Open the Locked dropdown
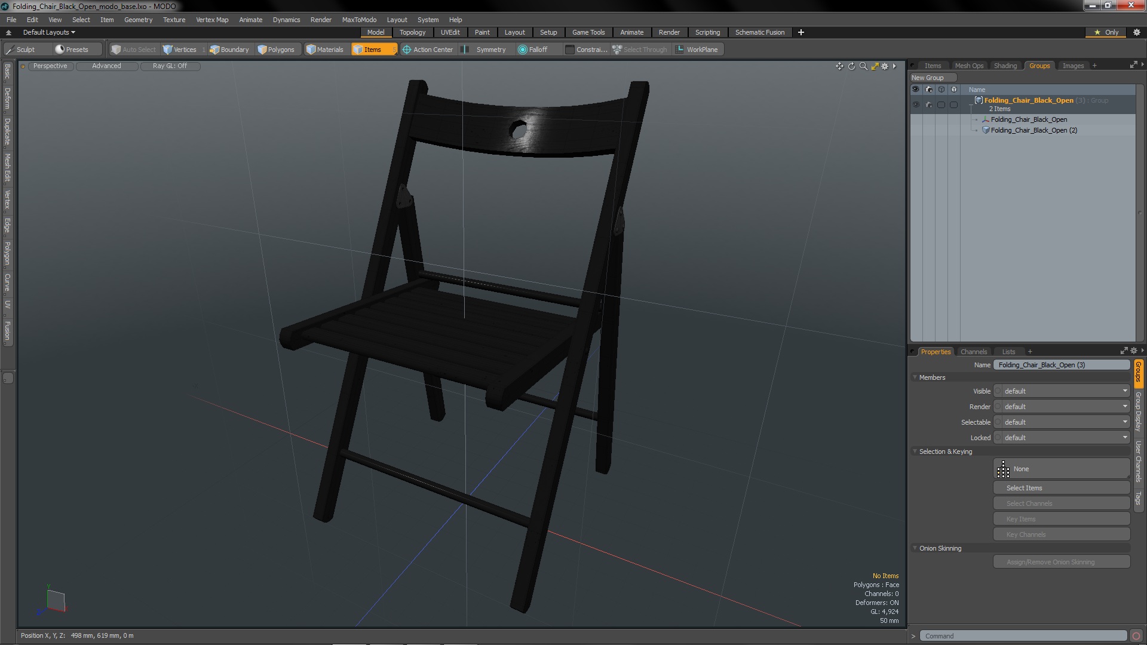The image size is (1147, 645). pos(1064,438)
